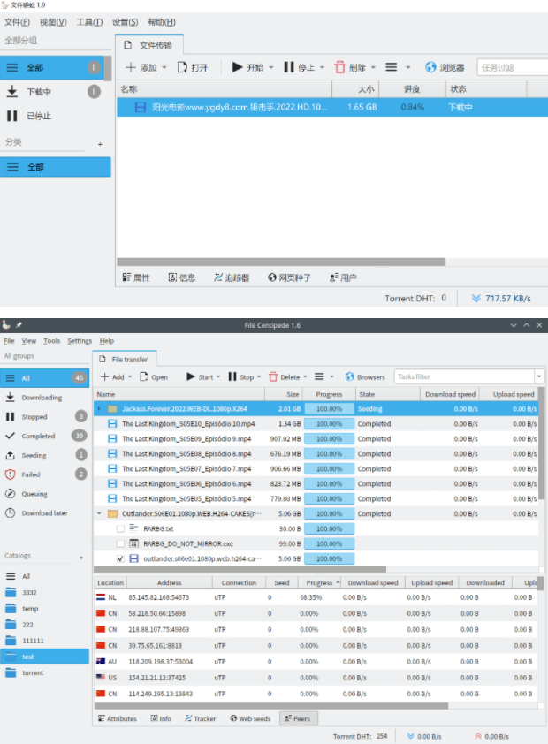This screenshot has width=548, height=744.
Task: Open the Tools menu in the menu bar
Action: tap(52, 341)
